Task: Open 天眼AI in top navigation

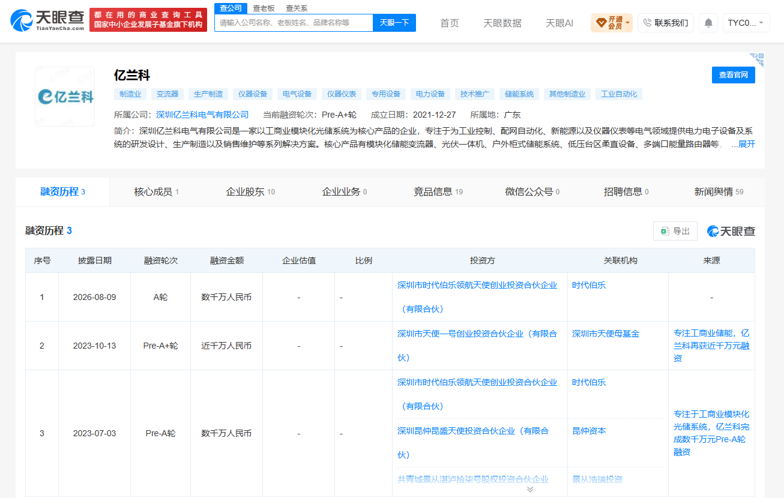Action: [559, 23]
